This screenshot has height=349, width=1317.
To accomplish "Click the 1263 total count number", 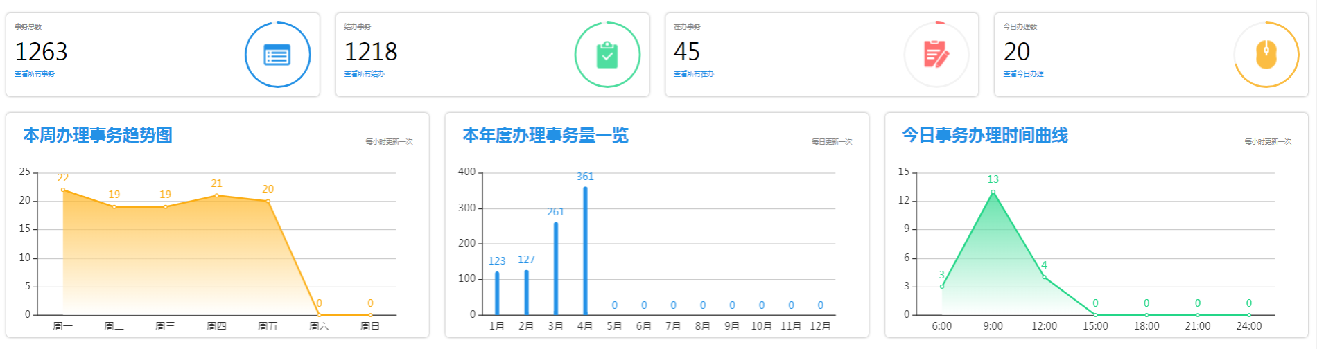I will click(x=41, y=52).
